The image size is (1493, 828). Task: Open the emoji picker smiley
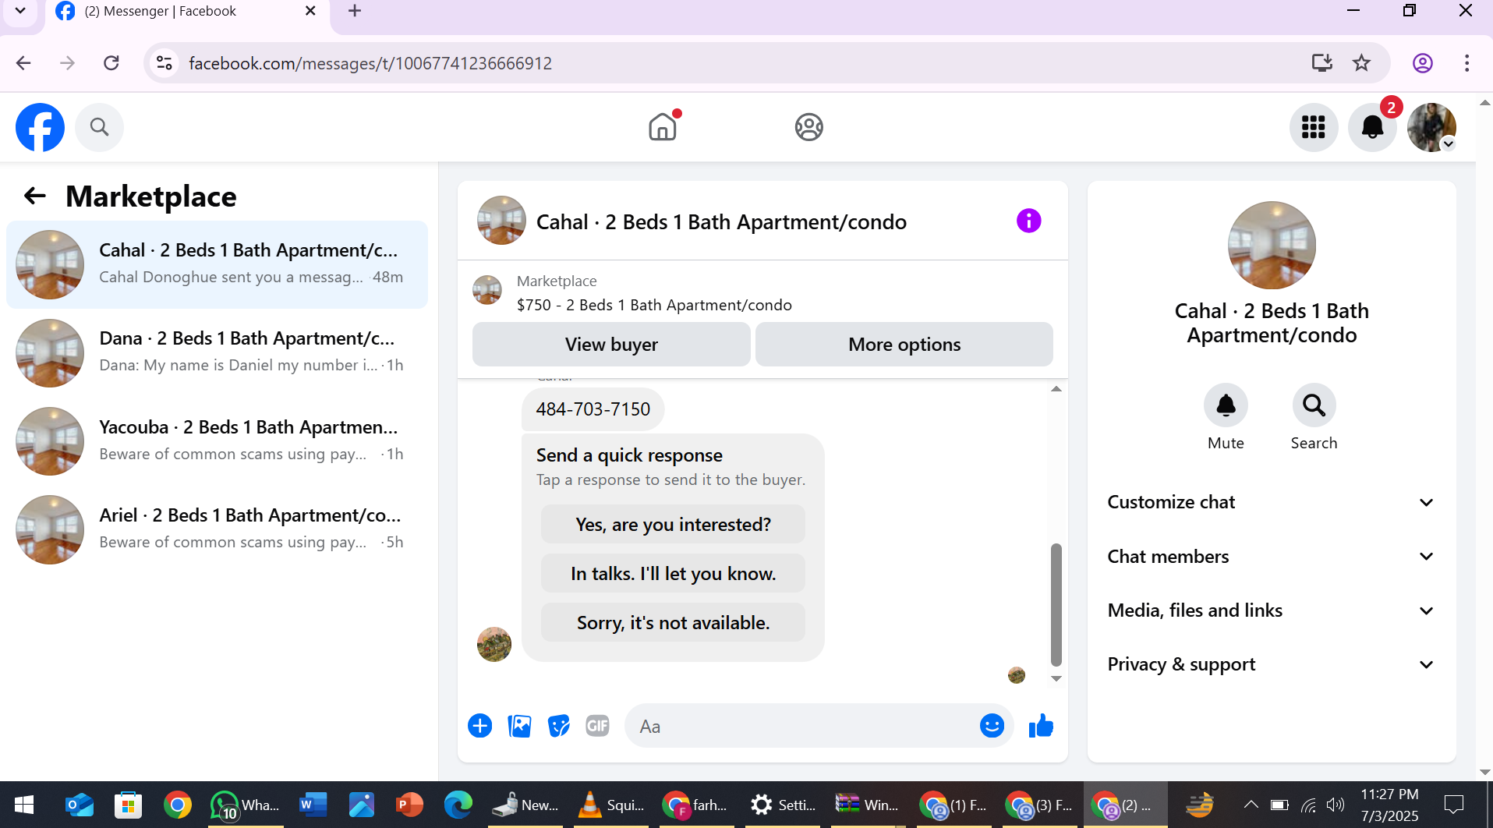[x=992, y=726]
